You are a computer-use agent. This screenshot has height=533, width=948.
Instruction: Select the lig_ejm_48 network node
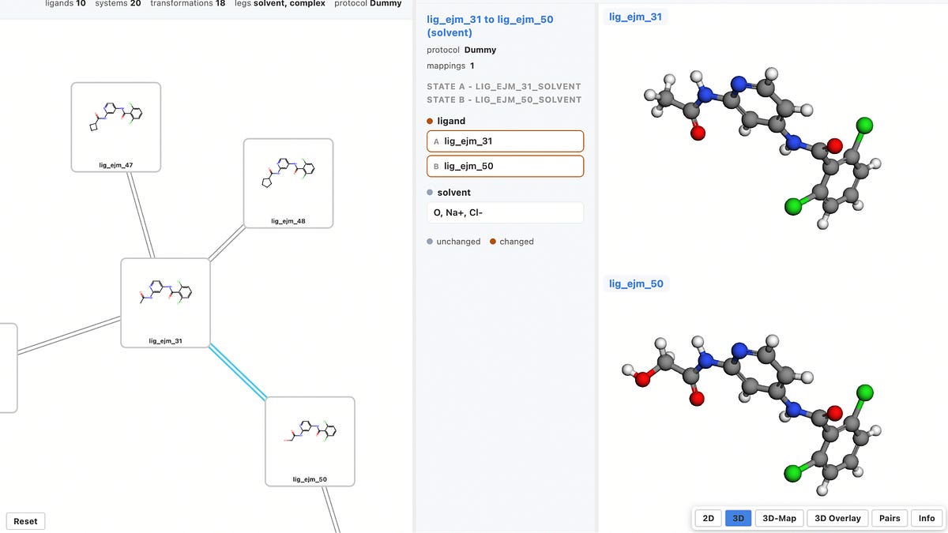click(288, 183)
